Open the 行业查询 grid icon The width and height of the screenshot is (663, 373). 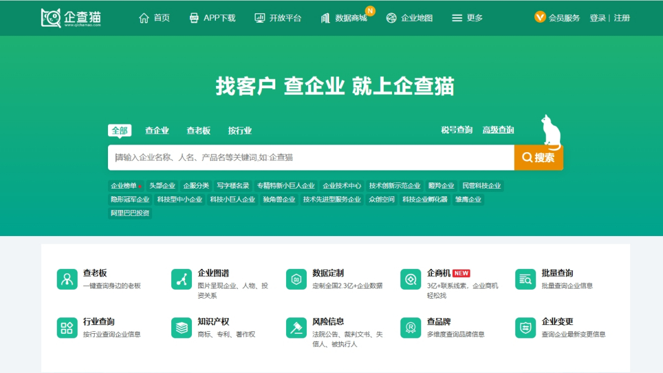pos(67,328)
